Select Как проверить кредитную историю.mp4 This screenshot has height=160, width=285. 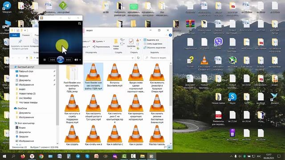pos(136,108)
